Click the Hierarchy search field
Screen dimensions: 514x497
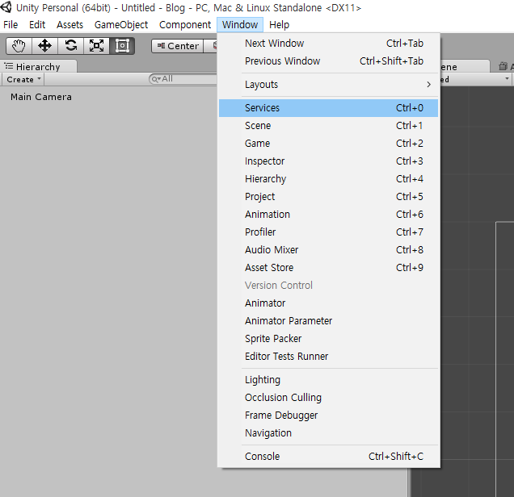coord(183,79)
